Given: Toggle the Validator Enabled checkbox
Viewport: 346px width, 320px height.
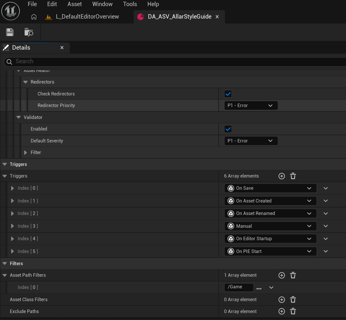Looking at the screenshot, I should [x=228, y=129].
